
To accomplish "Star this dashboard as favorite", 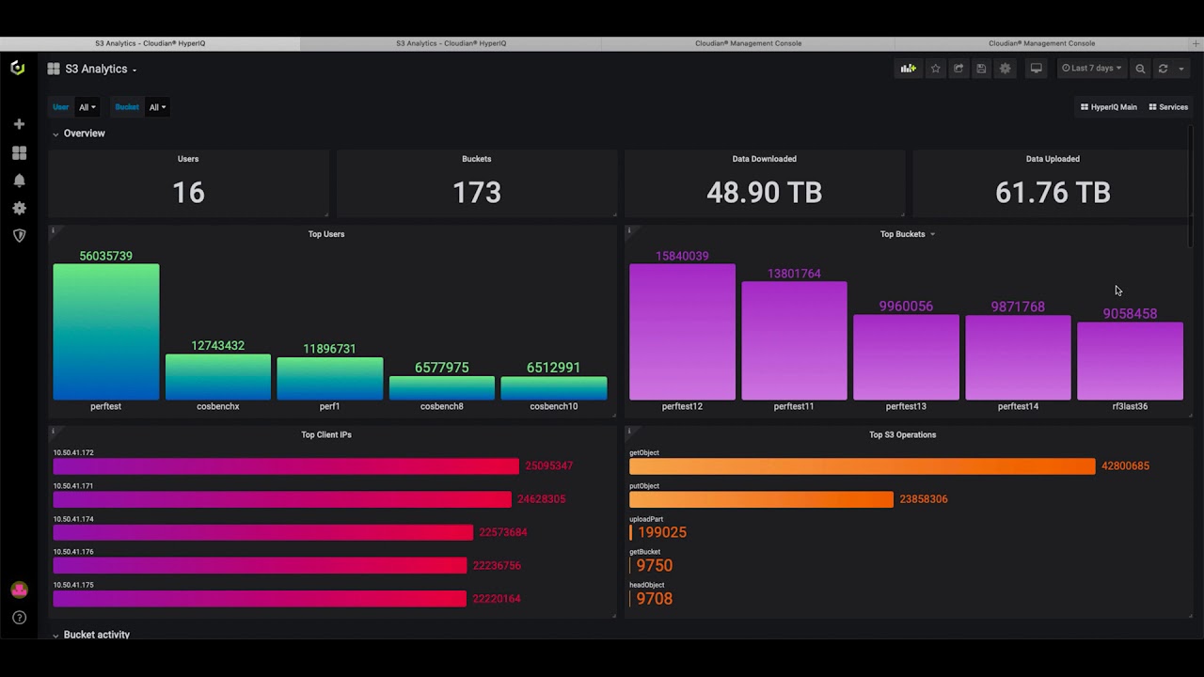I will tap(935, 69).
